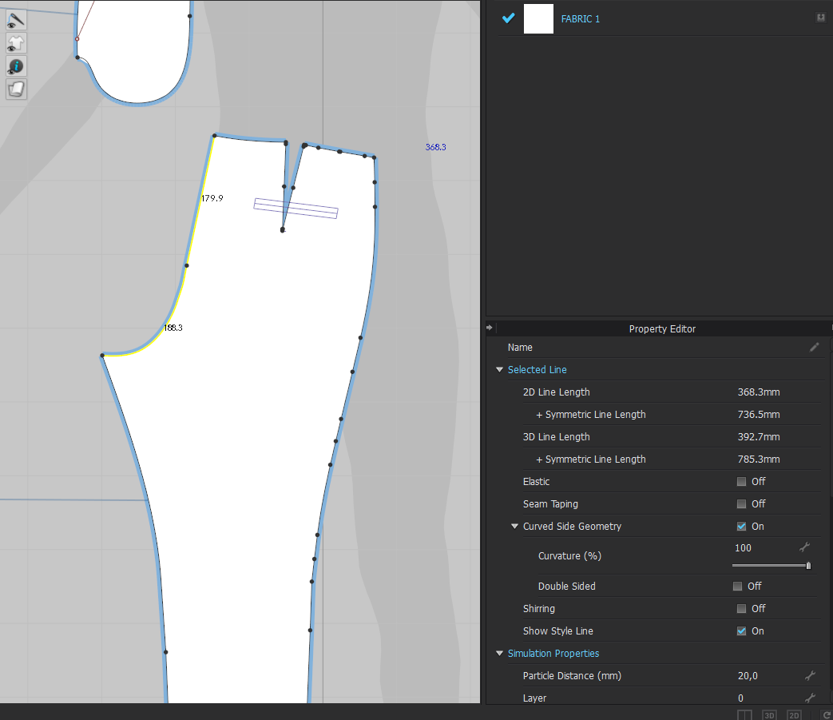The image size is (833, 720).
Task: Turn on Seam Taping checkbox
Action: coord(741,504)
